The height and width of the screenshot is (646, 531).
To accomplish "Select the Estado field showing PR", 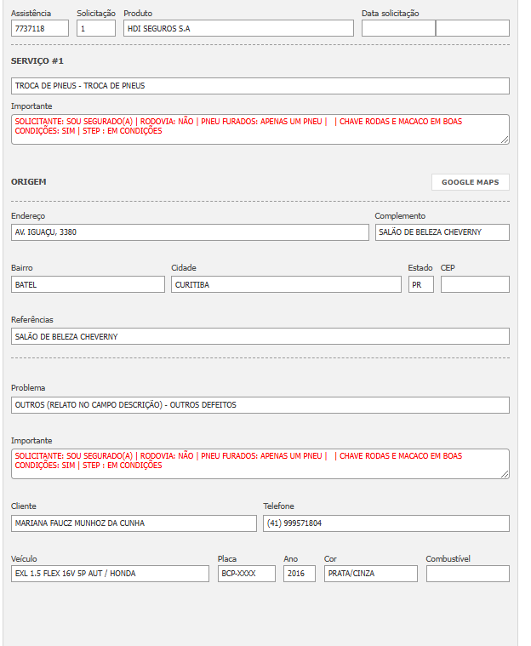I will [x=420, y=284].
